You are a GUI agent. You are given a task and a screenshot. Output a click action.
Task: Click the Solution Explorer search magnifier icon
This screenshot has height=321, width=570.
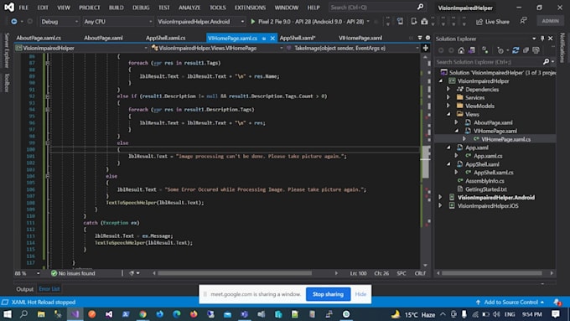click(x=546, y=62)
